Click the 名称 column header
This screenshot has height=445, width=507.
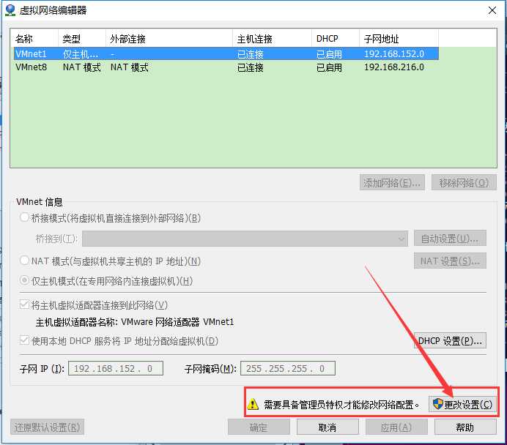click(x=34, y=39)
